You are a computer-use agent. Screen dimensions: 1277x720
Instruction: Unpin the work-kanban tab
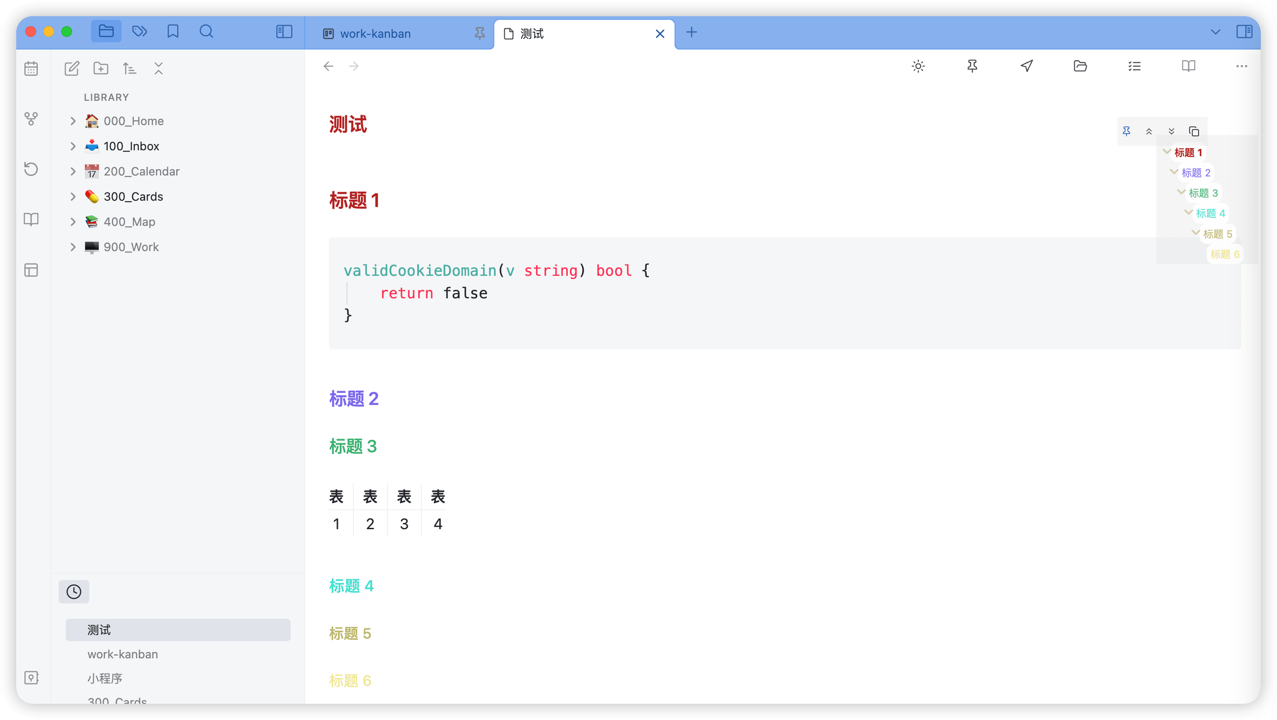click(x=479, y=34)
